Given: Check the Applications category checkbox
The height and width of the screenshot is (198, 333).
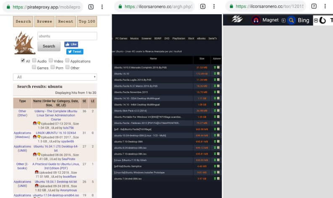Looking at the screenshot, I should pos(67,61).
